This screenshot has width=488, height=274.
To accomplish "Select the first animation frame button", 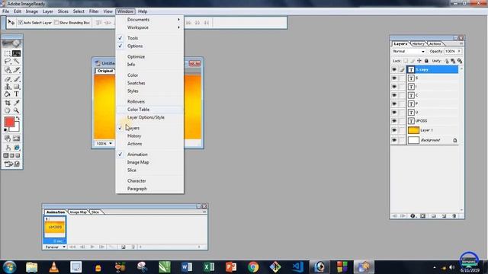I will click(x=72, y=247).
